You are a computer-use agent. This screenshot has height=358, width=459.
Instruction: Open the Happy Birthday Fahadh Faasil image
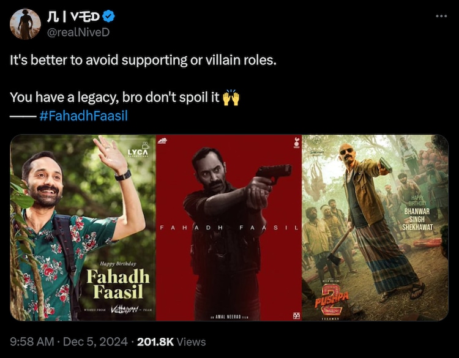click(83, 228)
